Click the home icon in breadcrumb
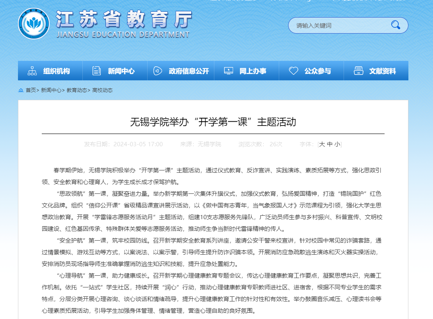 tap(21, 90)
